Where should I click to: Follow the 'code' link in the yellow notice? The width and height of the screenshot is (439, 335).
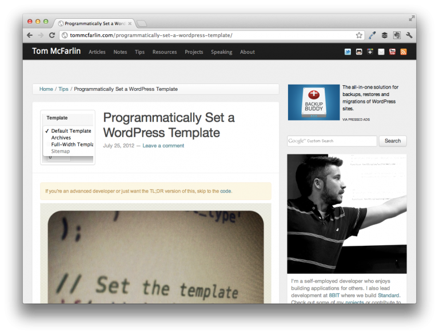tap(225, 191)
